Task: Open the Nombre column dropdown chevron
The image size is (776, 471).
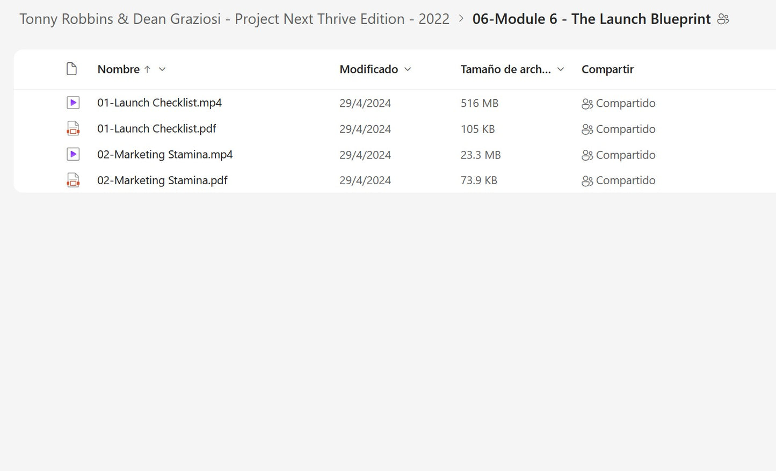Action: click(x=162, y=69)
